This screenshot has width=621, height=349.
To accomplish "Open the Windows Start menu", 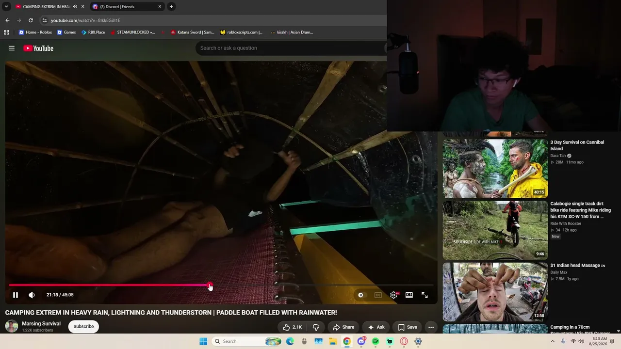I will click(x=203, y=341).
